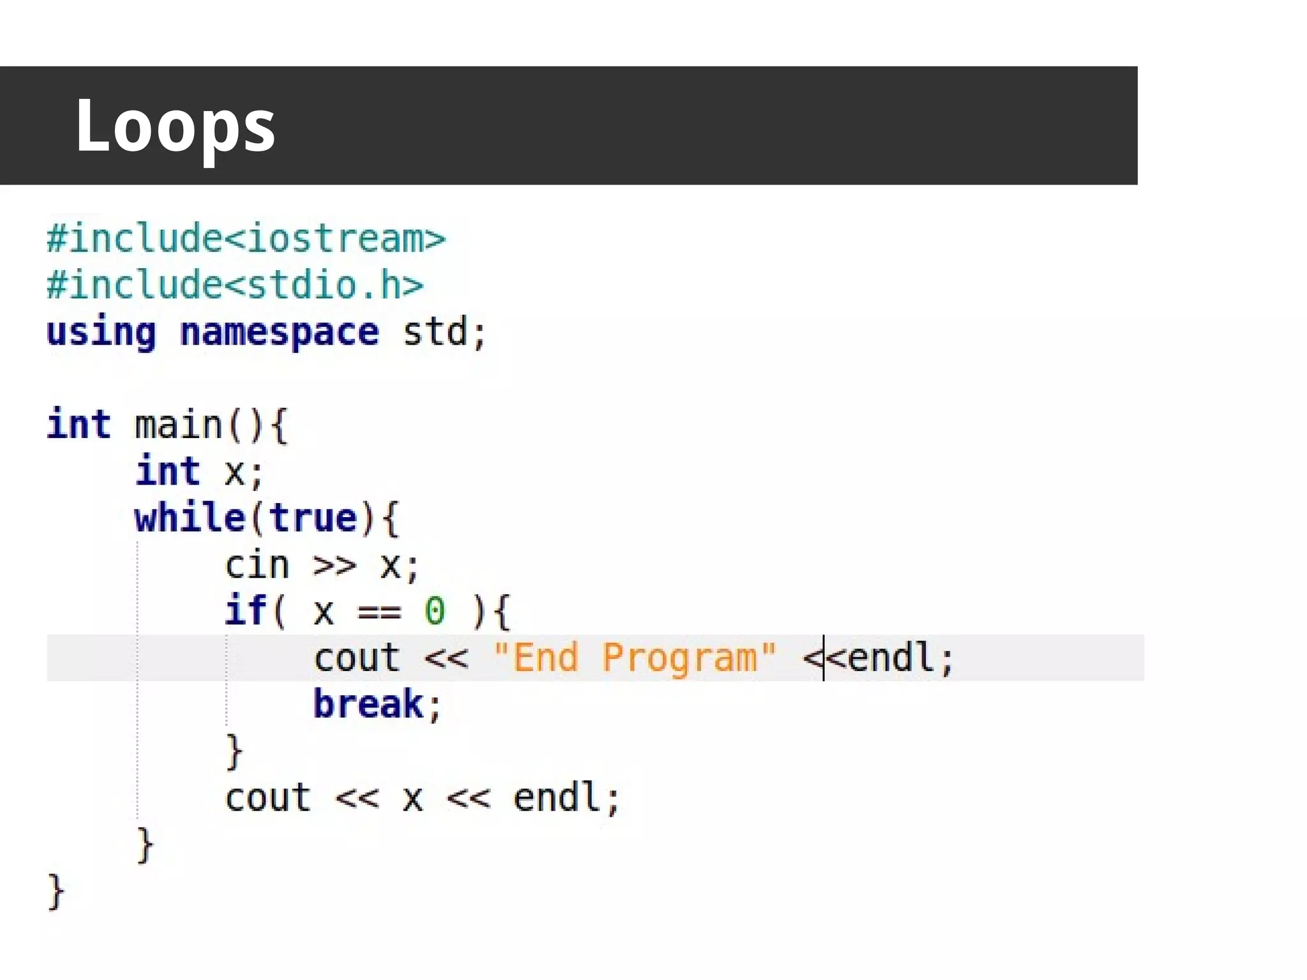Screen dimensions: 1307x980
Task: Click the while loop's closing brace
Action: pos(146,844)
